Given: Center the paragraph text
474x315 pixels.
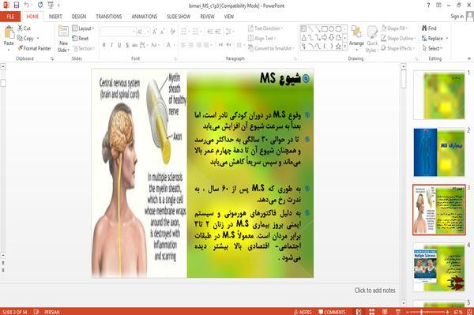Looking at the screenshot, I should (190, 45).
